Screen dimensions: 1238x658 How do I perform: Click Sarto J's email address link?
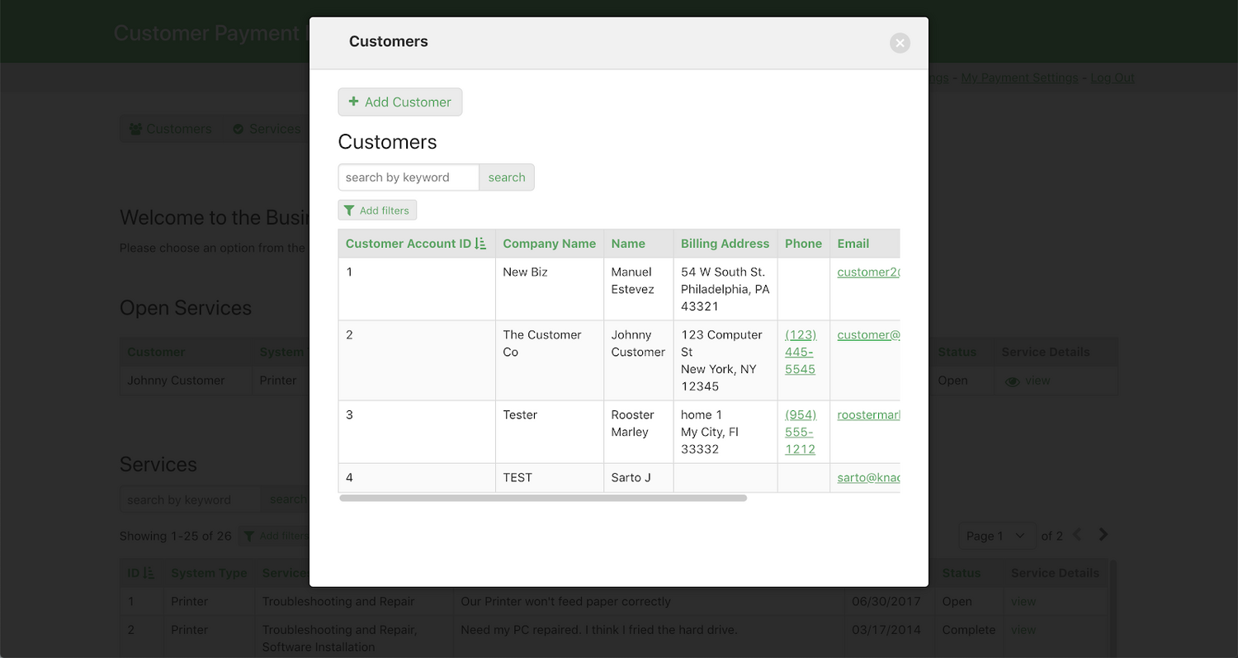(867, 478)
